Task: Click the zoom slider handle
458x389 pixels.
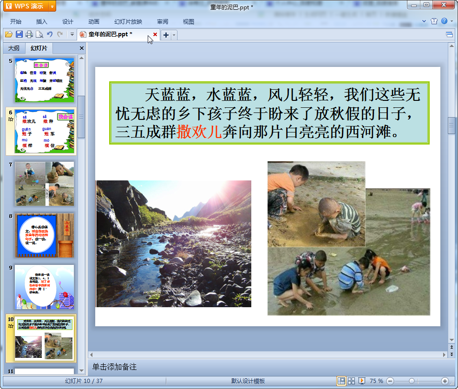Action: click(412, 381)
